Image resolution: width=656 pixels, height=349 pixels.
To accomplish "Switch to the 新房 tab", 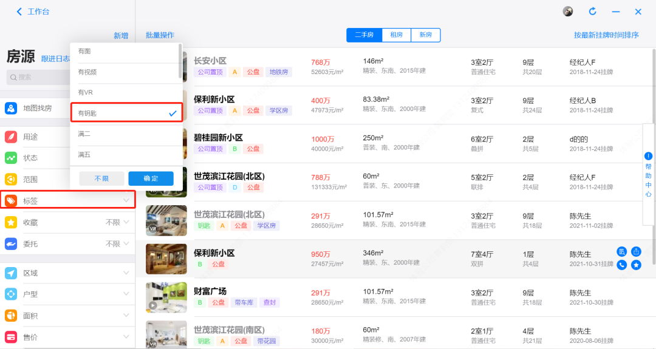I will click(x=425, y=35).
